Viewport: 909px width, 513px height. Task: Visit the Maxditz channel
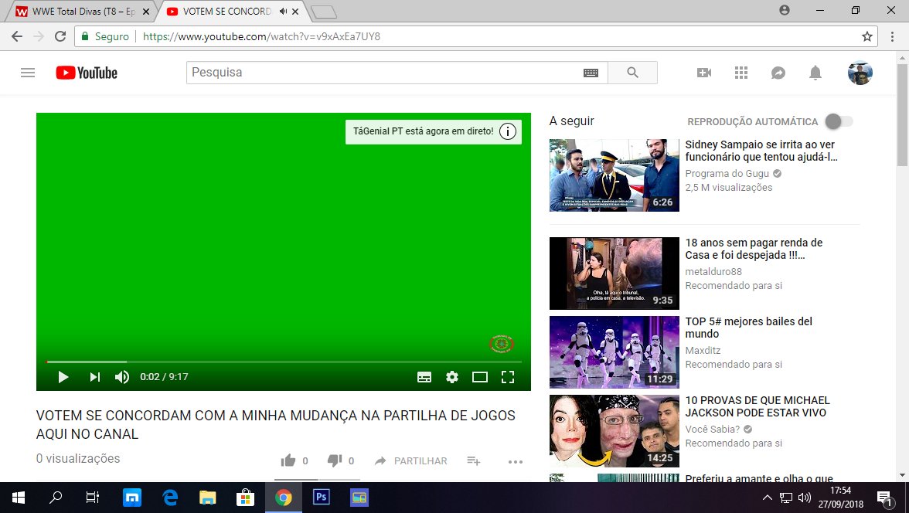(703, 350)
